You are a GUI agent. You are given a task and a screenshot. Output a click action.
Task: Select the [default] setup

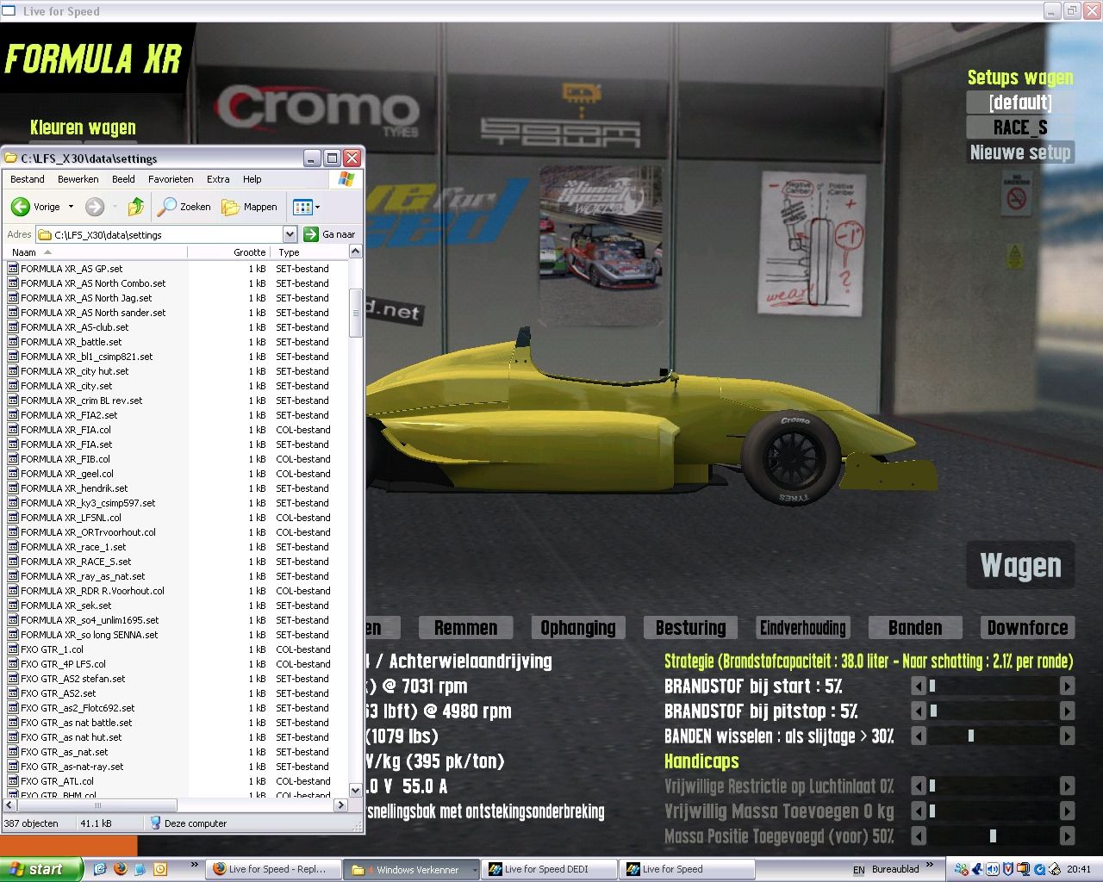tap(1020, 102)
